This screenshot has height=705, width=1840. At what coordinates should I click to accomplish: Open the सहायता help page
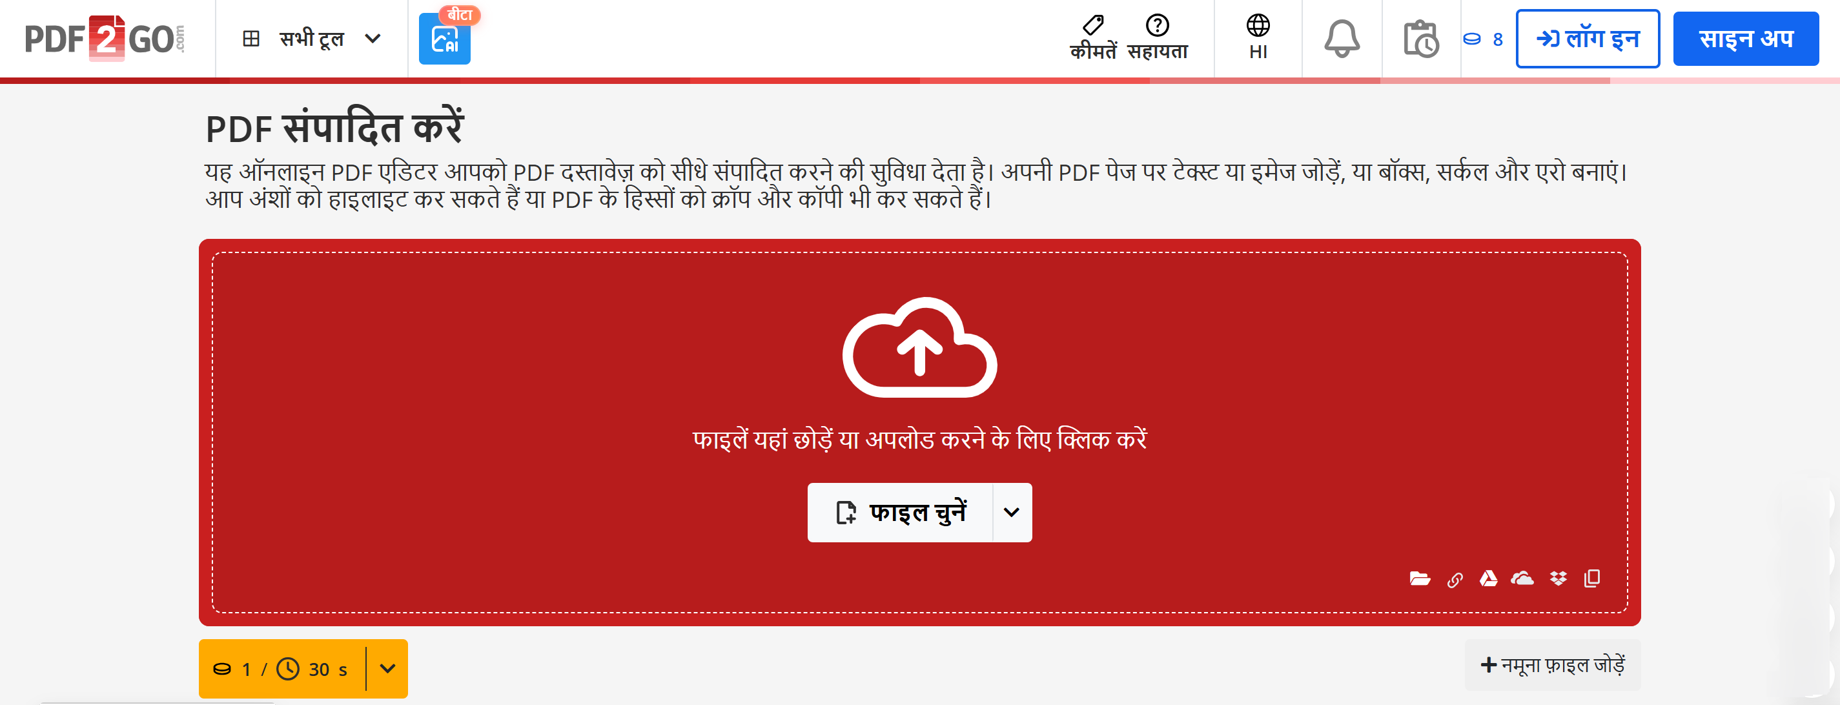[x=1157, y=39]
